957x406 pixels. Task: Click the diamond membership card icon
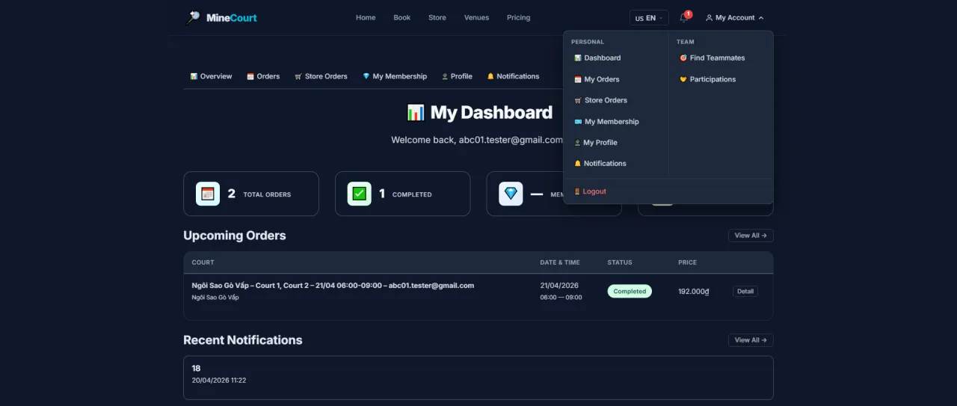tap(511, 194)
